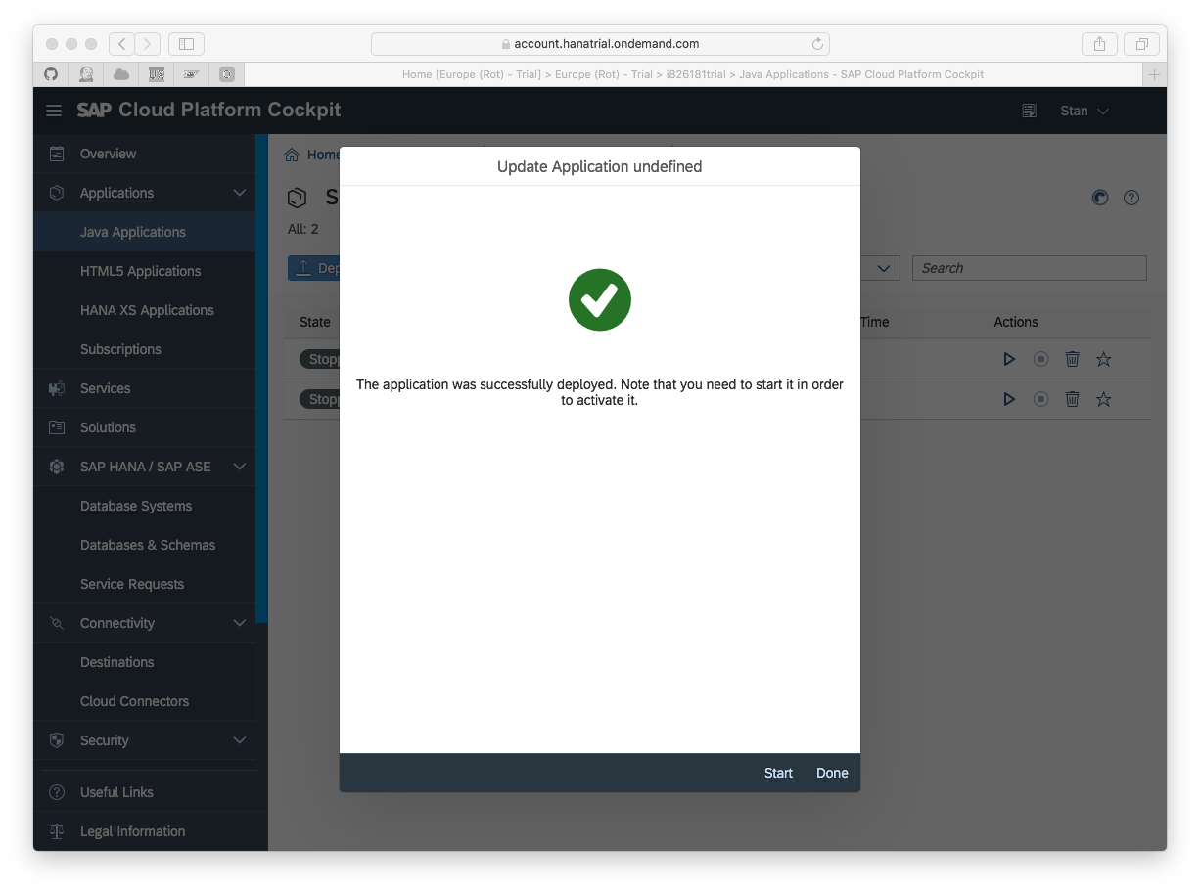1200x892 pixels.
Task: Go back in Safari
Action: [x=121, y=44]
